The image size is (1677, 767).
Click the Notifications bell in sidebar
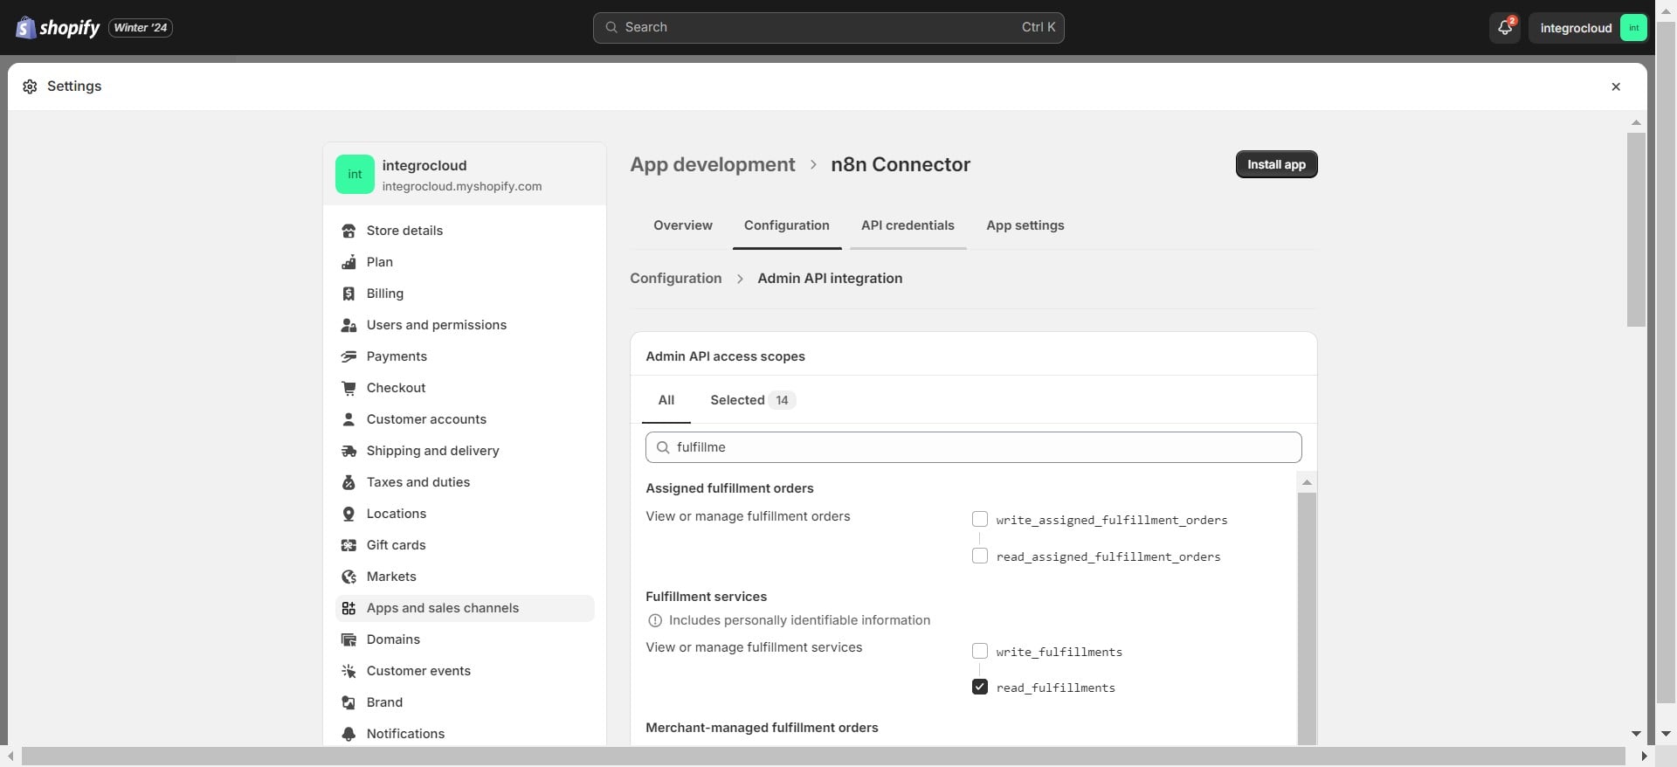349,734
